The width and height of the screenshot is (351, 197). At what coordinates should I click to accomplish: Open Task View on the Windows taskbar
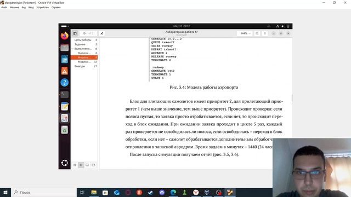point(82,192)
